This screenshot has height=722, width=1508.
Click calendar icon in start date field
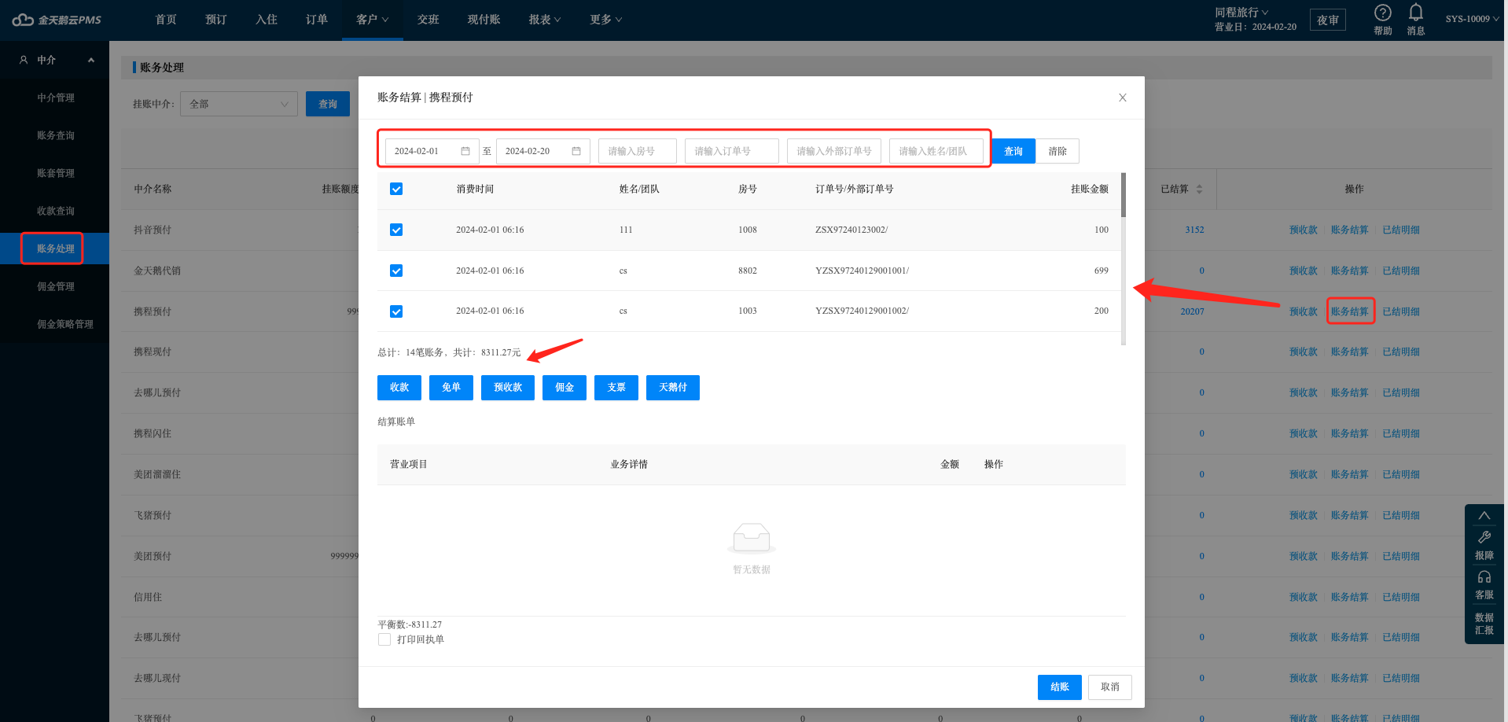[465, 151]
